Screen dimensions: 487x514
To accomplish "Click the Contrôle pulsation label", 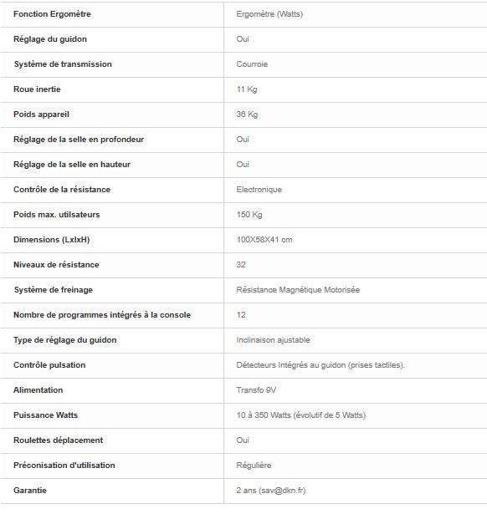I will pyautogui.click(x=49, y=365).
